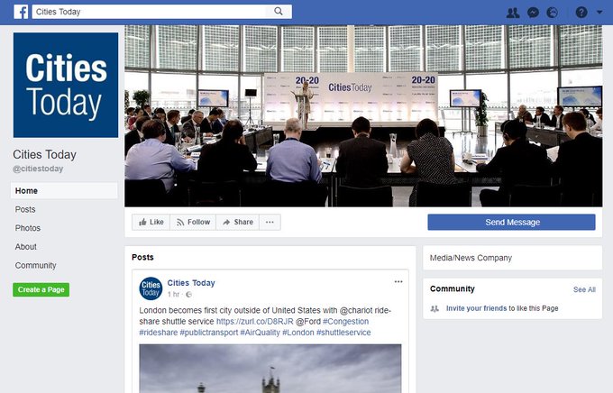Click Invite your friends link
The height and width of the screenshot is (393, 613).
[x=476, y=308]
